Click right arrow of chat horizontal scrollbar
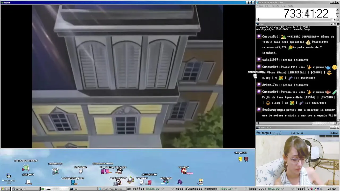This screenshot has width=340, height=191. coord(335,123)
